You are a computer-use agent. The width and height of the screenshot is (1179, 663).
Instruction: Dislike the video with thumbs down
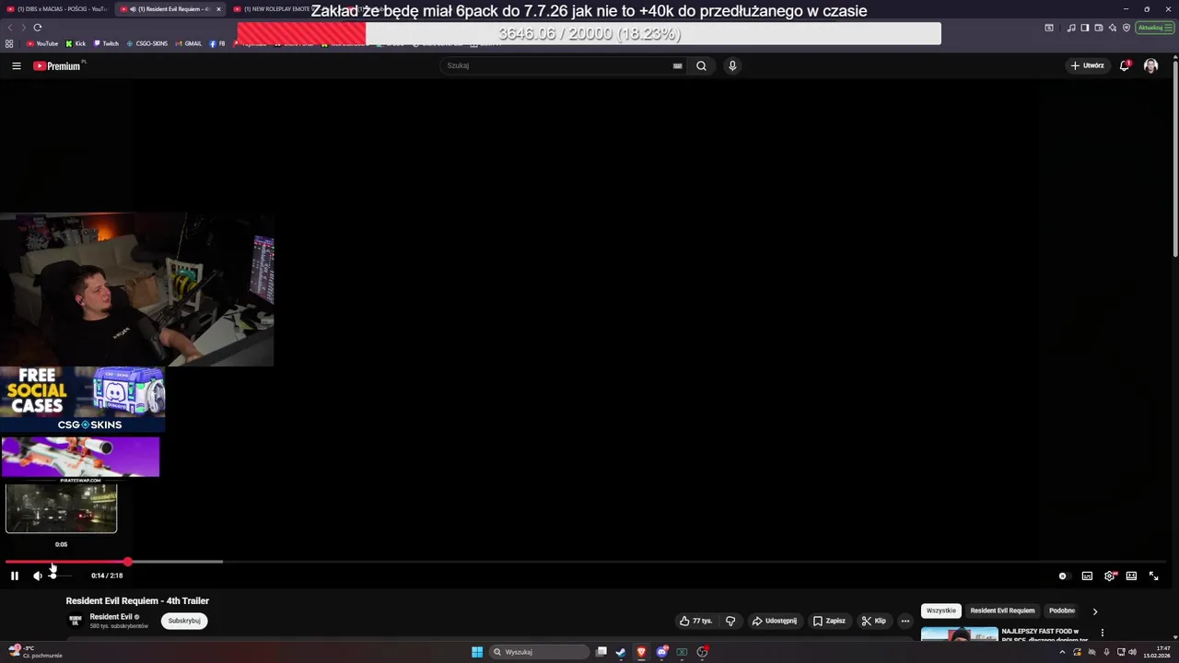click(x=730, y=621)
